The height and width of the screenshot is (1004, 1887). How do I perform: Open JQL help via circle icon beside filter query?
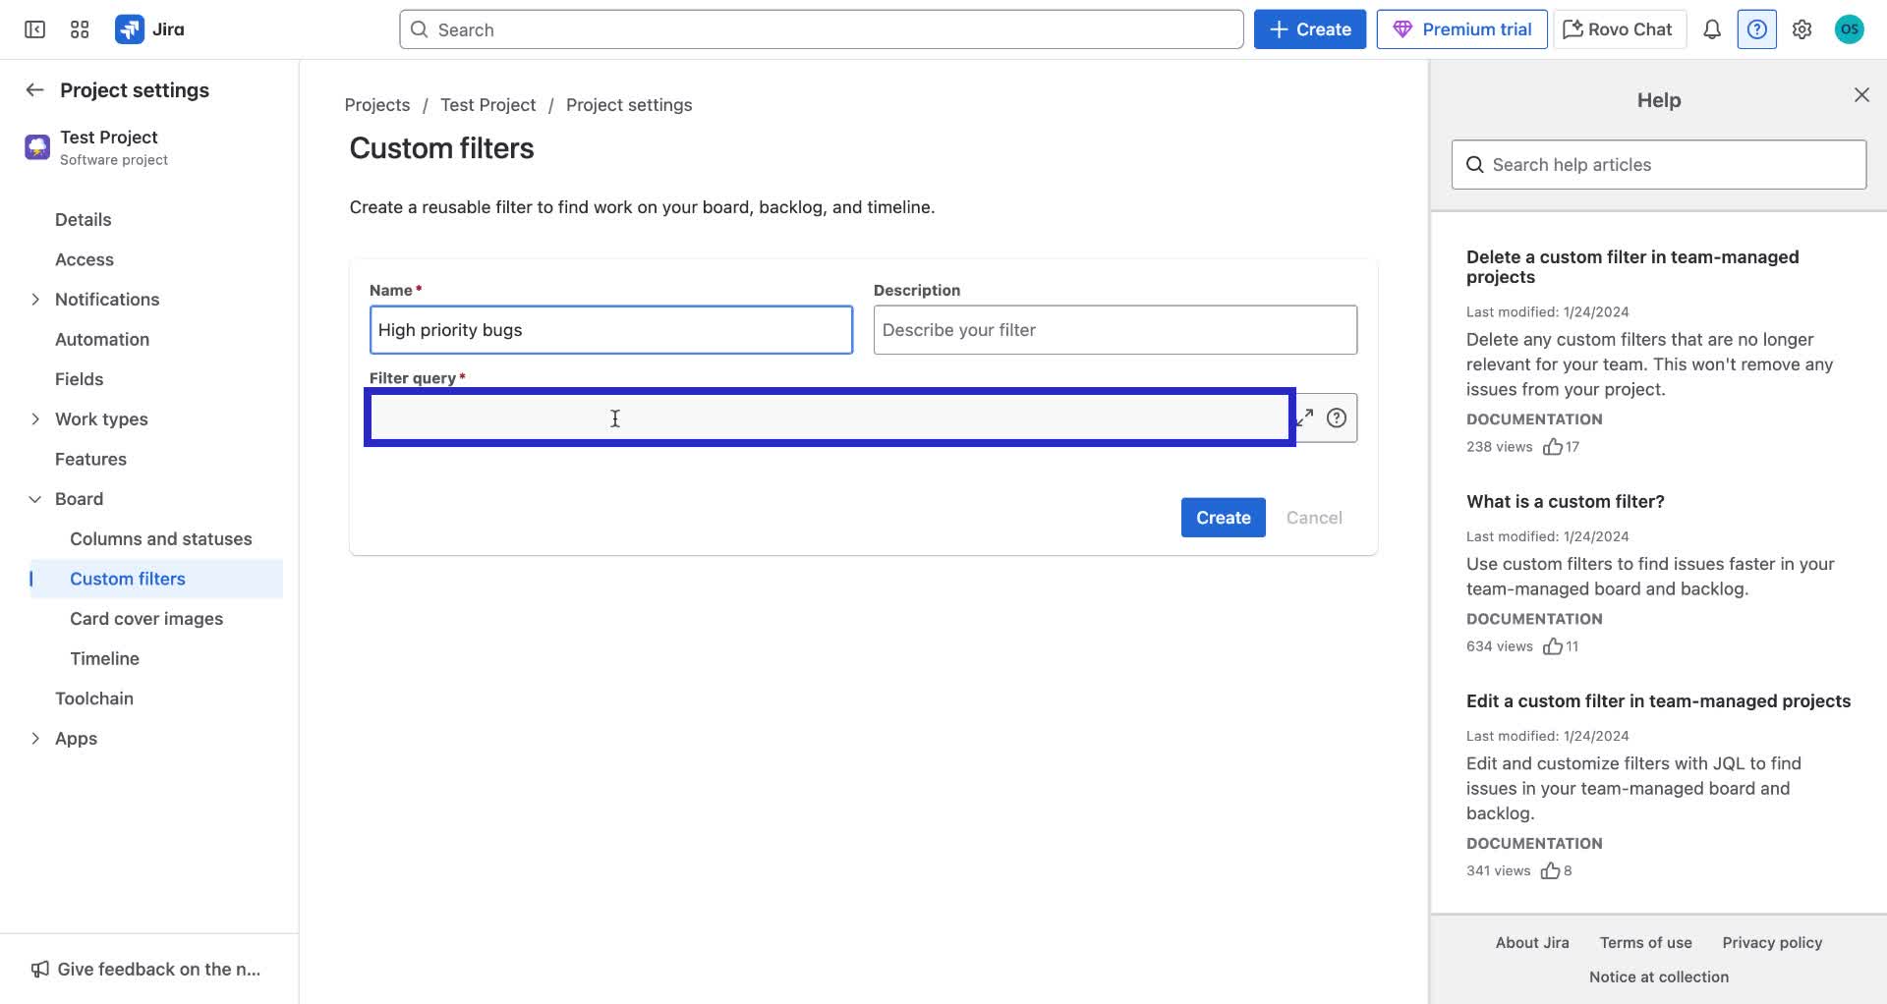(x=1337, y=417)
